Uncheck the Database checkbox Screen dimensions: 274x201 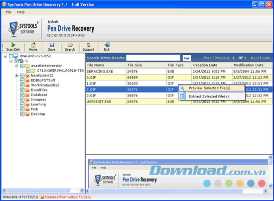pyautogui.click(x=22, y=95)
